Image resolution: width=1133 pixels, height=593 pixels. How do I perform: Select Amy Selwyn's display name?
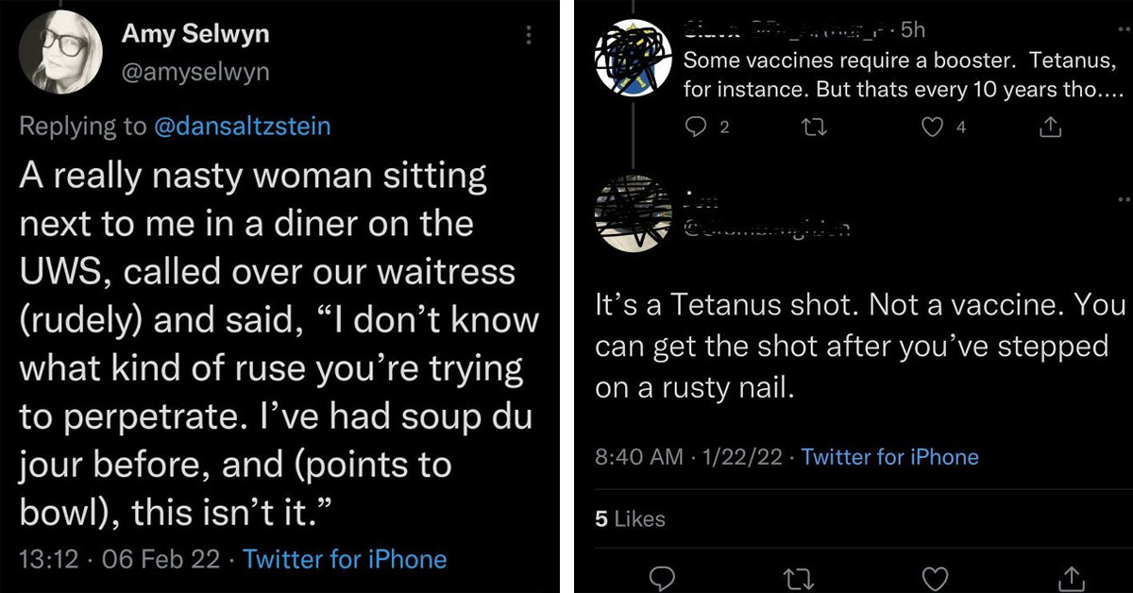pos(194,33)
